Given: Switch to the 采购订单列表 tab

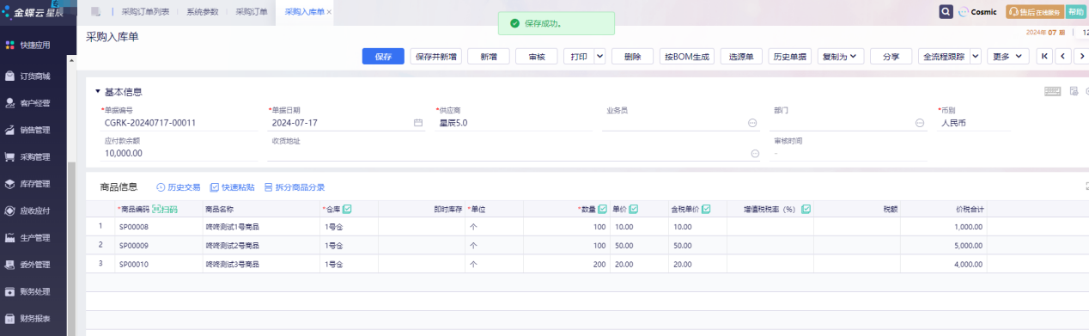Looking at the screenshot, I should (x=145, y=12).
